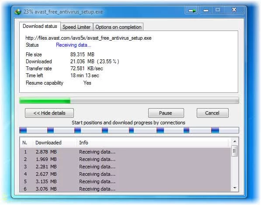This screenshot has height=205, width=261.
Task: Select connection row 4 with 2.627 MB
Action: [x=125, y=174]
